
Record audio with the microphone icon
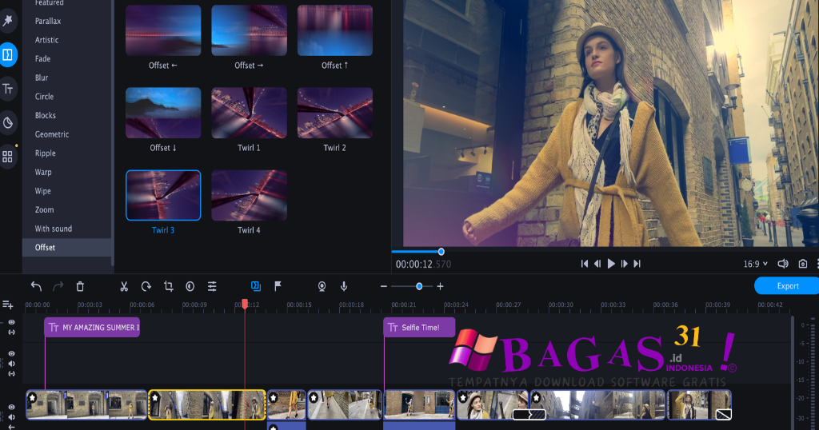point(344,286)
